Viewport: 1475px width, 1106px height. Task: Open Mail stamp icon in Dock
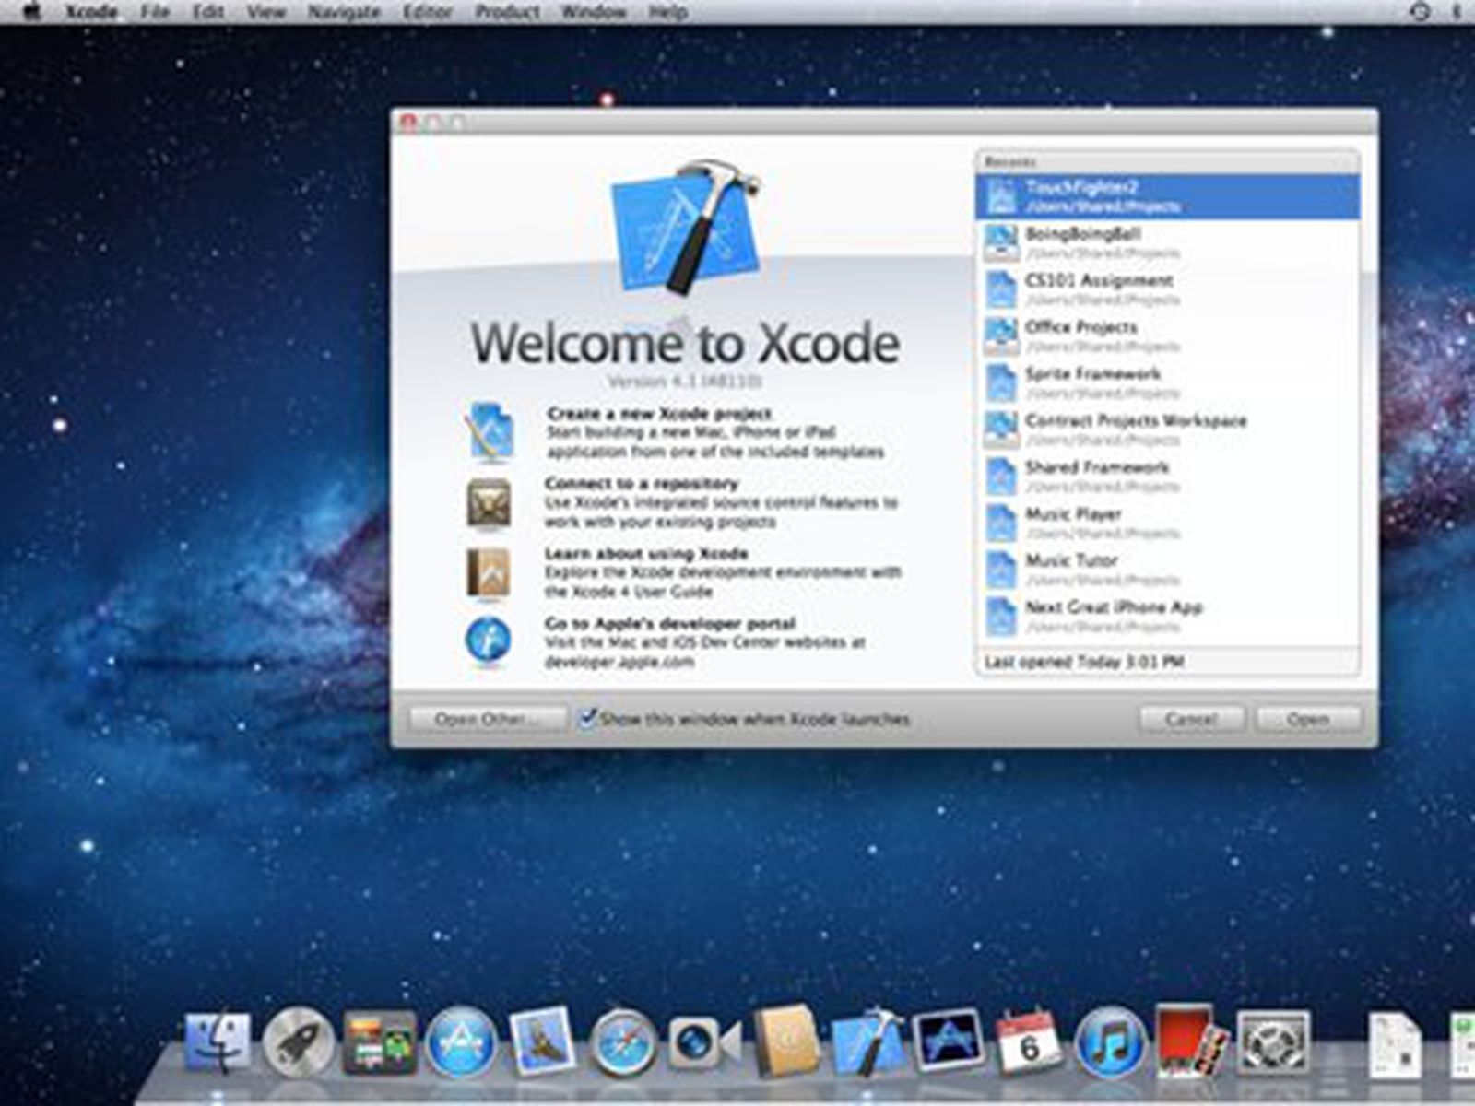542,1042
